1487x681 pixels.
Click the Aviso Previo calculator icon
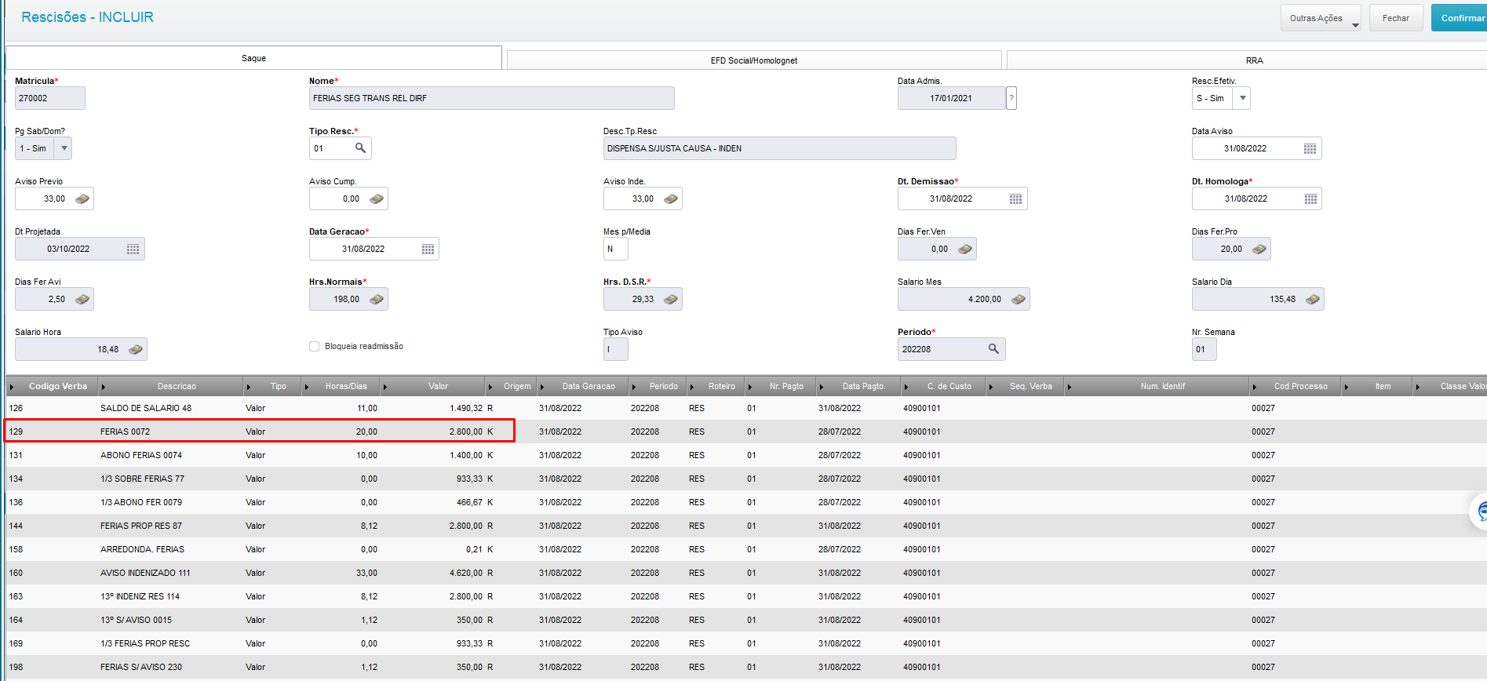82,199
